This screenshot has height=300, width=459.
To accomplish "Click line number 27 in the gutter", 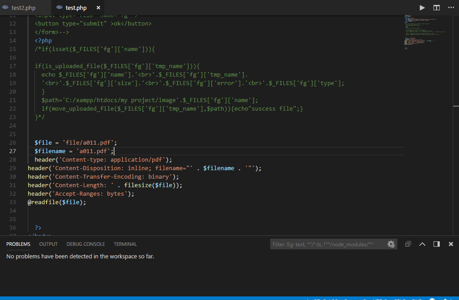I will (13, 151).
